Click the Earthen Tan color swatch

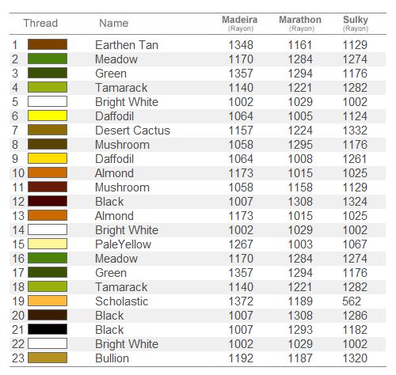coord(48,44)
